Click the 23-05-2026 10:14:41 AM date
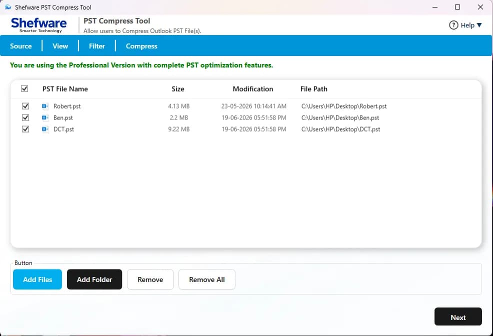 [253, 106]
